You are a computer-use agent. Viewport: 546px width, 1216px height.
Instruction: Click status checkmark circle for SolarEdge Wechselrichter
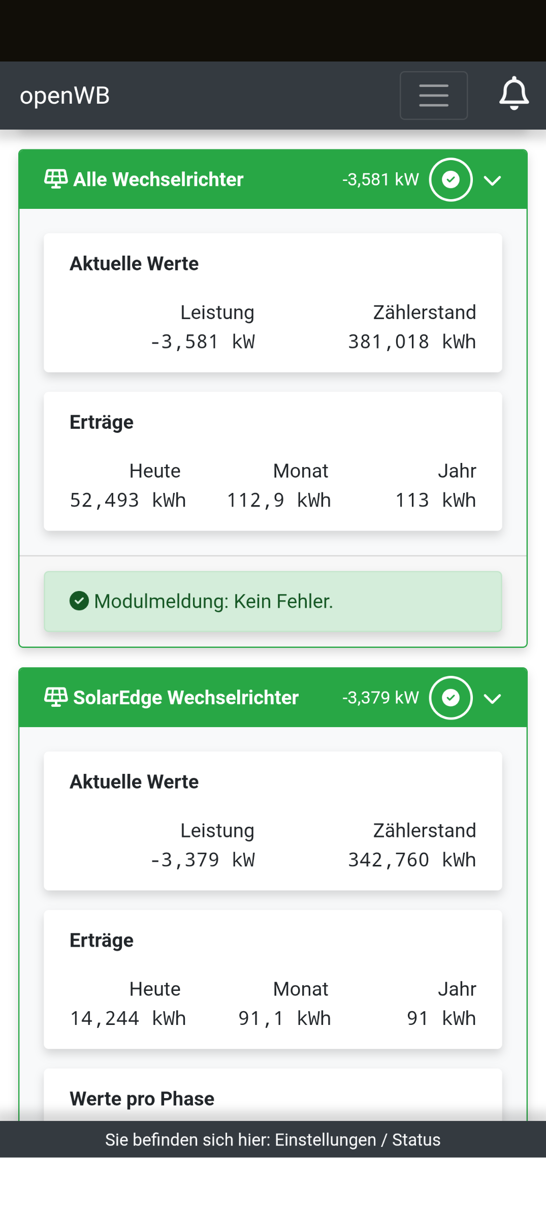[x=451, y=698]
